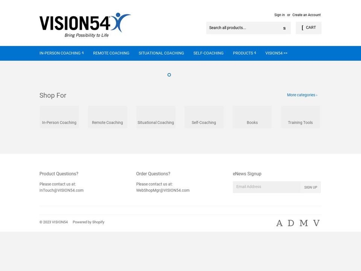Open Remote Coaching in navigation bar
Screen dimensions: 361x271
pos(111,53)
